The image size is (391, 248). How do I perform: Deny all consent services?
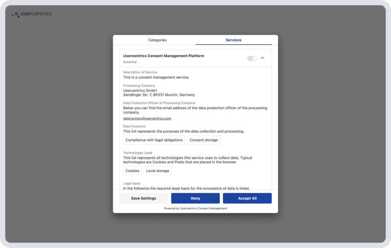tap(195, 198)
